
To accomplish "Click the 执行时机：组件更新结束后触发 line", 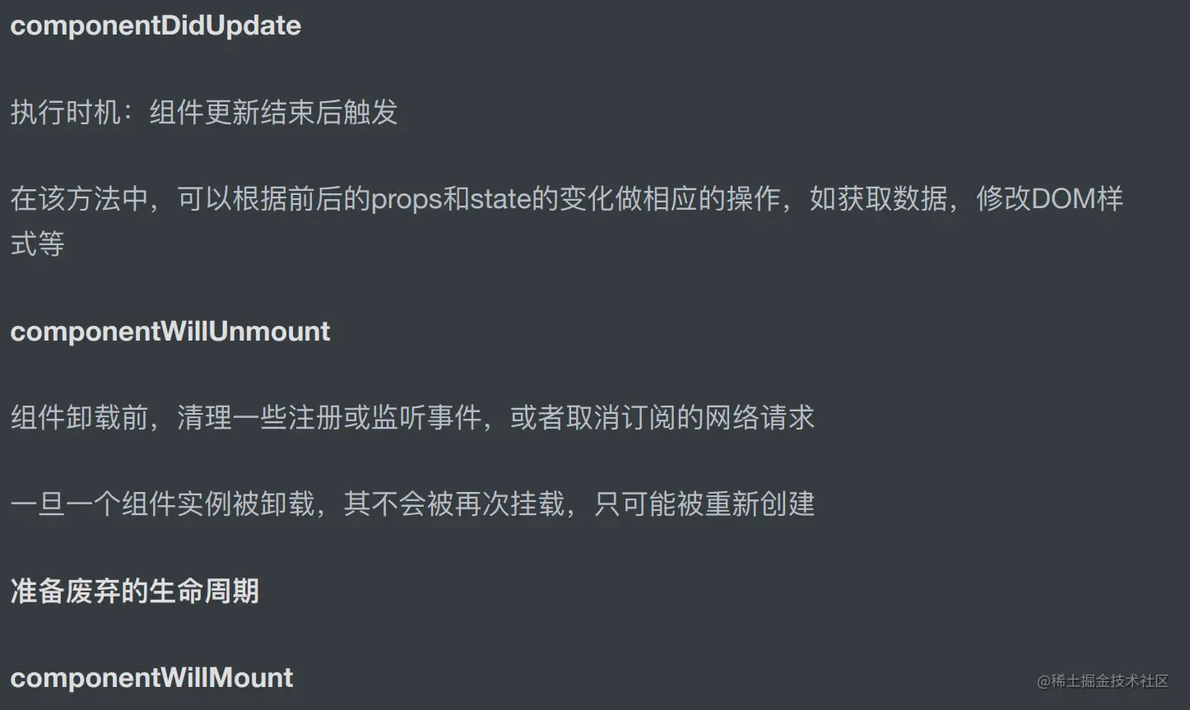I will coord(204,113).
